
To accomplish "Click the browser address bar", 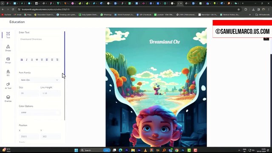I will click(x=127, y=9).
